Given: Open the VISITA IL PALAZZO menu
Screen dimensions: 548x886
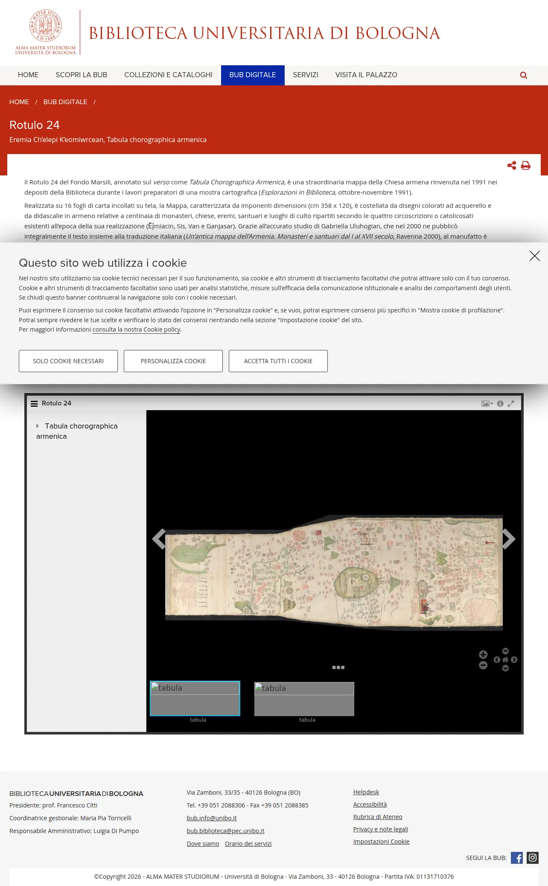Looking at the screenshot, I should coord(366,75).
